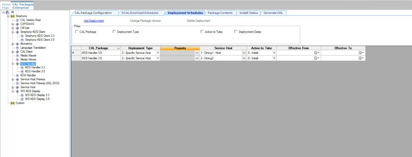
Task: Click the CAL Version Fixer node icon
Action: [17, 20]
